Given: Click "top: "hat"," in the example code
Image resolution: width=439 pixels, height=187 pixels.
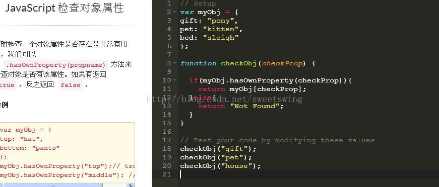Looking at the screenshot, I should coord(22,139).
